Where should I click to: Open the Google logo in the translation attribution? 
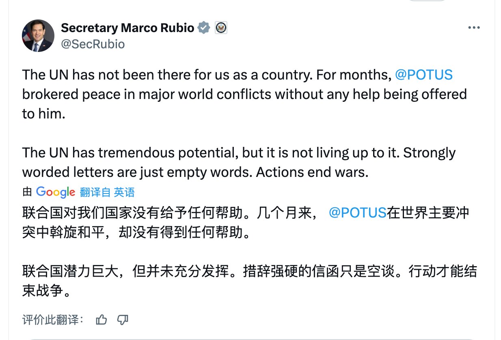click(x=56, y=192)
